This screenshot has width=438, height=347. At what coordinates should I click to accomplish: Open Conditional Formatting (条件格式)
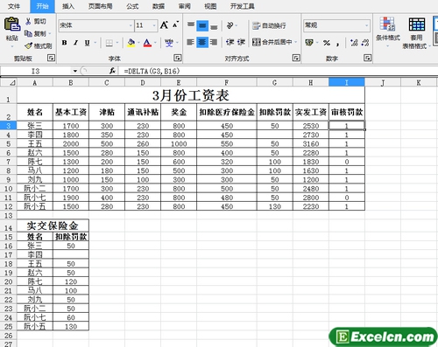pyautogui.click(x=388, y=32)
